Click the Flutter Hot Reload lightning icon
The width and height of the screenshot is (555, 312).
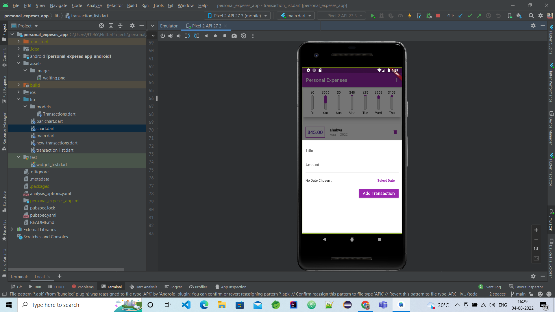[x=410, y=16]
